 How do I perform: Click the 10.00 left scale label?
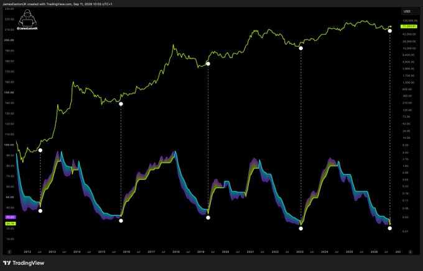(10, 239)
